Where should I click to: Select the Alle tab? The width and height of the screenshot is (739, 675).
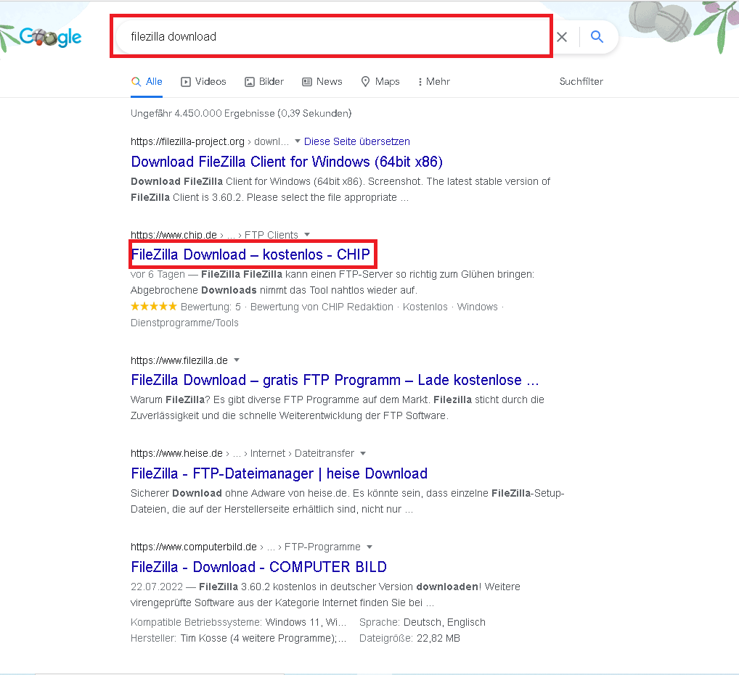[x=147, y=82]
